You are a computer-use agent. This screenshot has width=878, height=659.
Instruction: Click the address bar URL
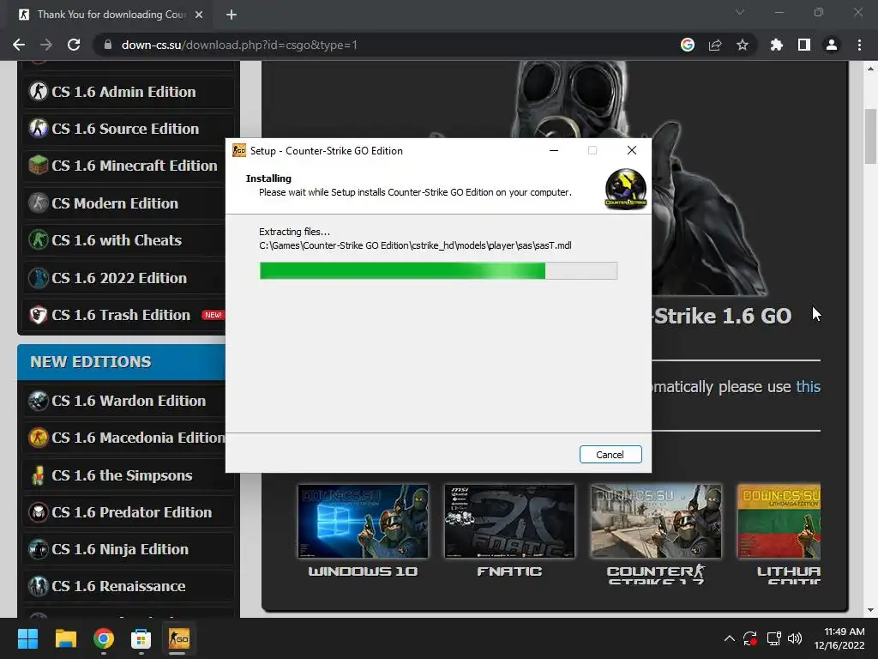(x=239, y=45)
